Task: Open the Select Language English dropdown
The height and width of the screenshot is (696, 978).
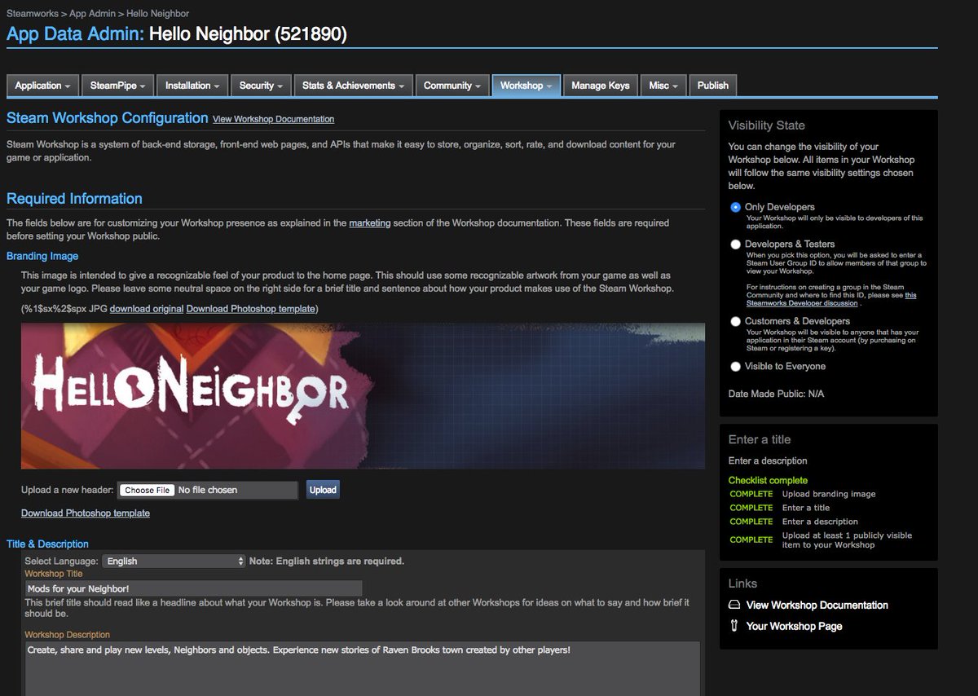Action: tap(174, 561)
